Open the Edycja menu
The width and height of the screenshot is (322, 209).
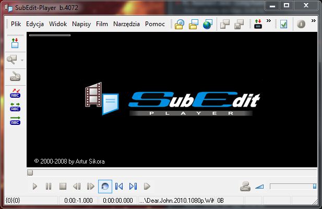pos(35,24)
